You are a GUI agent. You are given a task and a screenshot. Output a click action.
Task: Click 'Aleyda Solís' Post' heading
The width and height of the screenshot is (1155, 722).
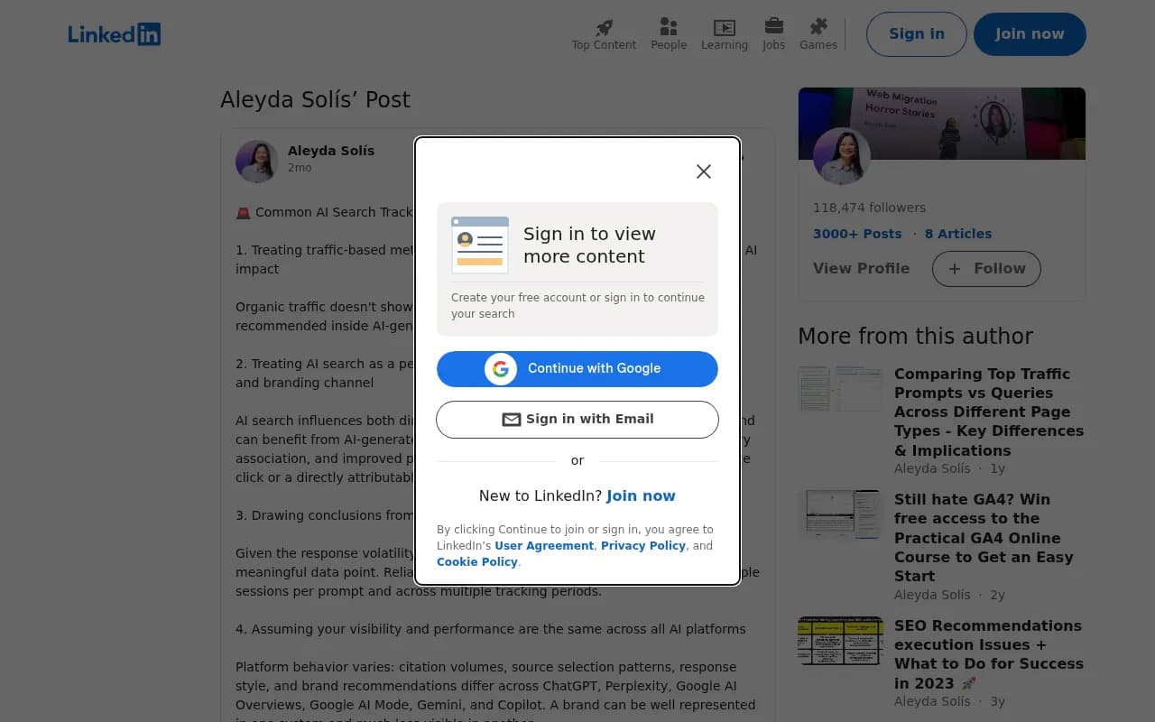(315, 99)
